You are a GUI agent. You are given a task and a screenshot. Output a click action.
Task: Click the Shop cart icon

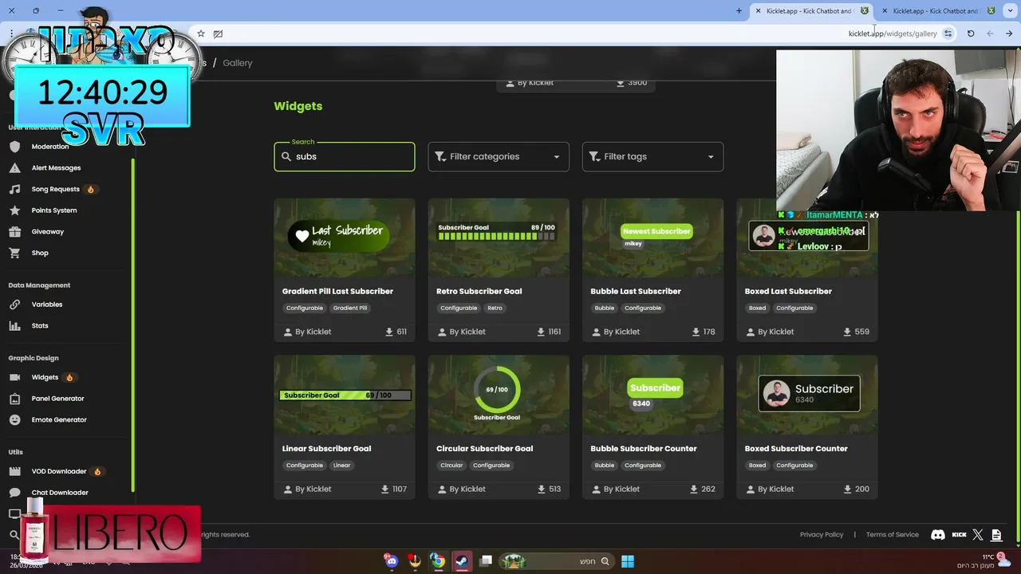coord(14,253)
